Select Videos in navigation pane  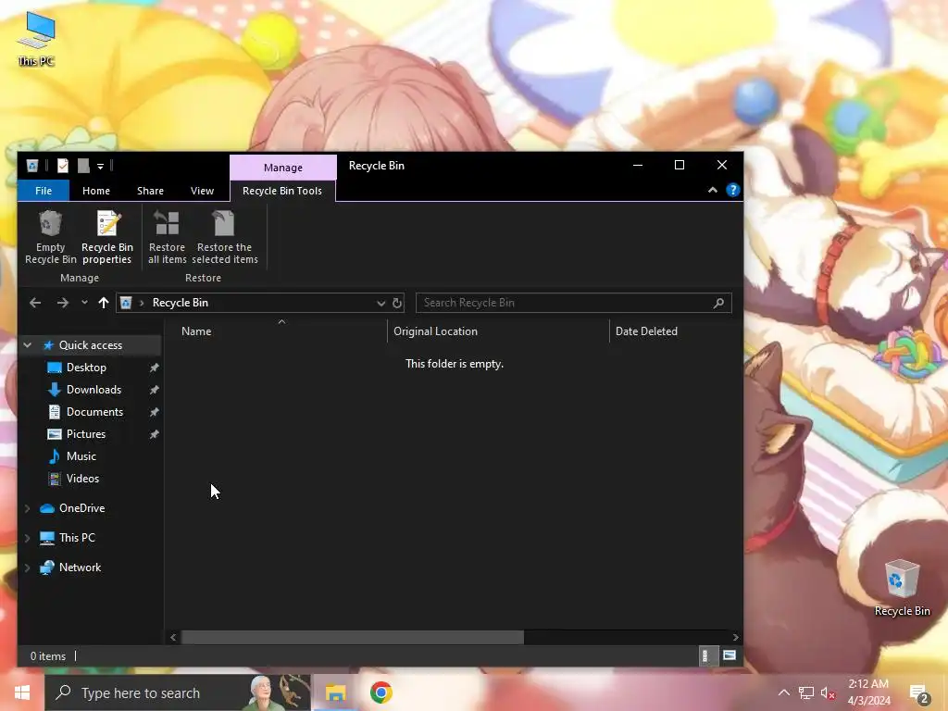tap(82, 479)
